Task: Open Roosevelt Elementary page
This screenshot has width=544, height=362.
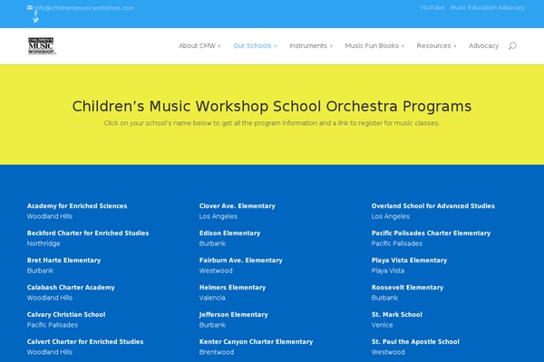Action: (407, 287)
